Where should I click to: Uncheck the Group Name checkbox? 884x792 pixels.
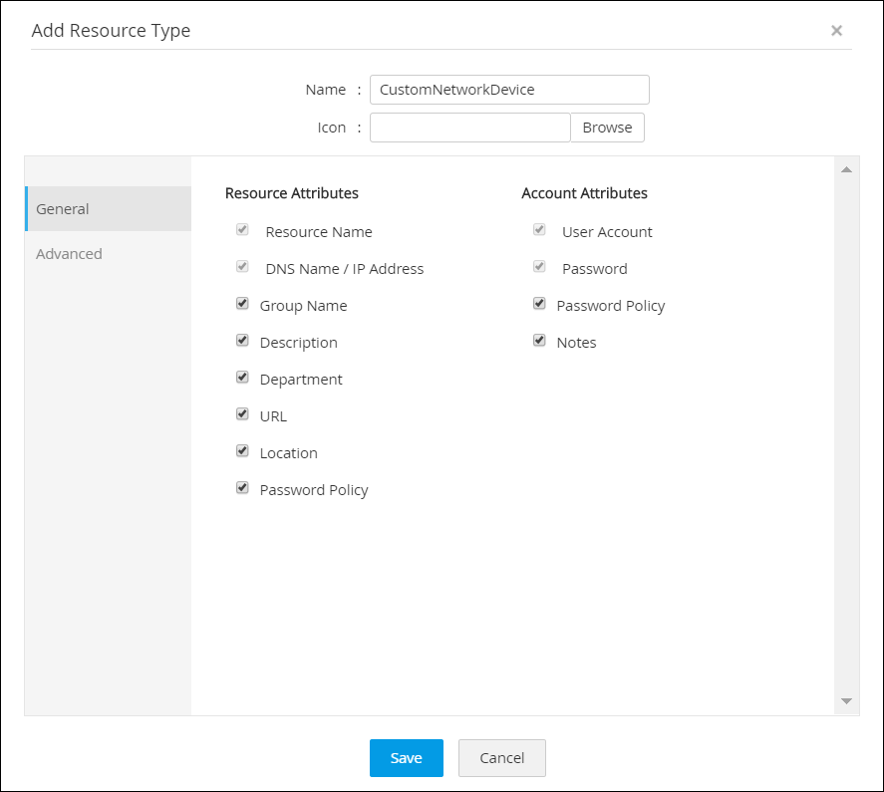(242, 304)
